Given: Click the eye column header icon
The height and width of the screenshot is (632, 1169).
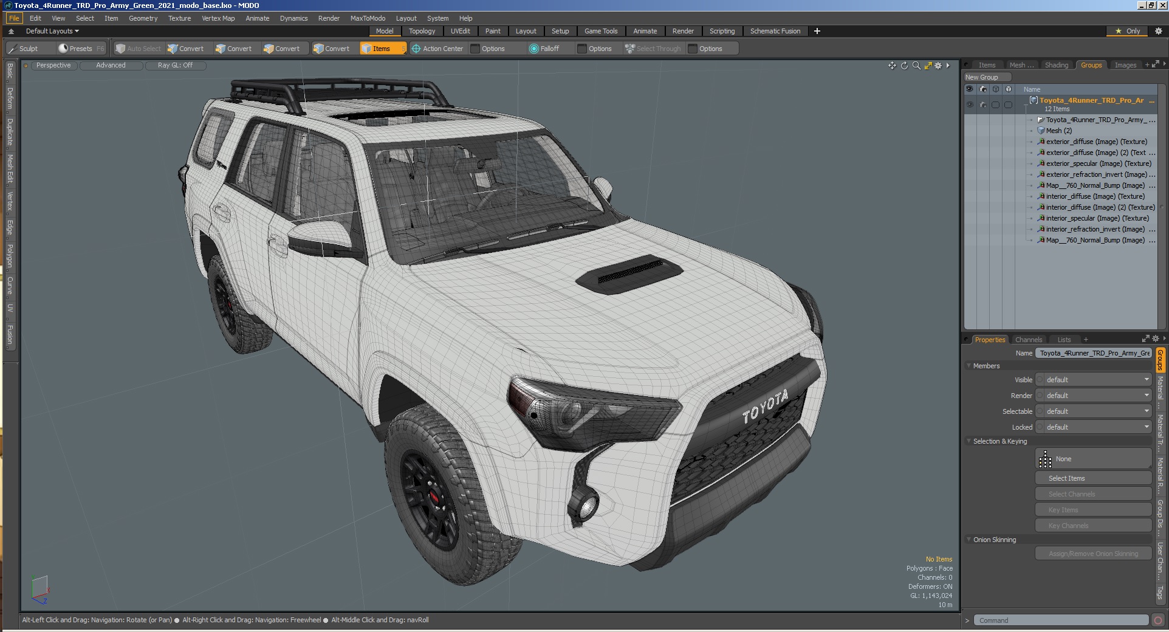Looking at the screenshot, I should (970, 89).
